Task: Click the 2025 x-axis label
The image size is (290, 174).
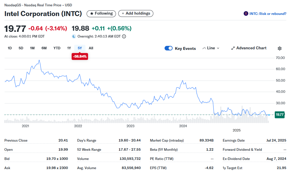Action: [x=236, y=130]
